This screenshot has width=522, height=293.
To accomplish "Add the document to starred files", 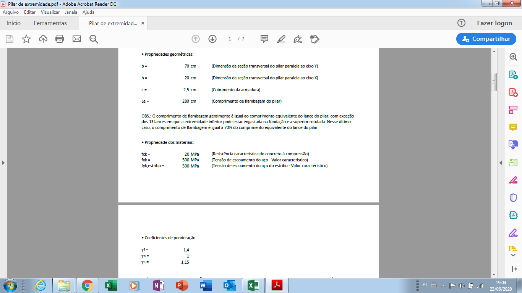I will 26,39.
